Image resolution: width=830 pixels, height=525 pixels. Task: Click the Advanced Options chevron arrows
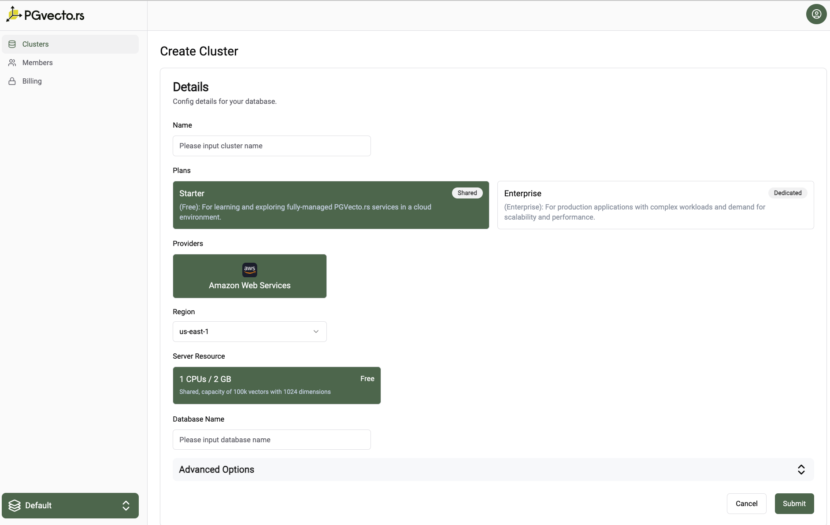pos(801,470)
